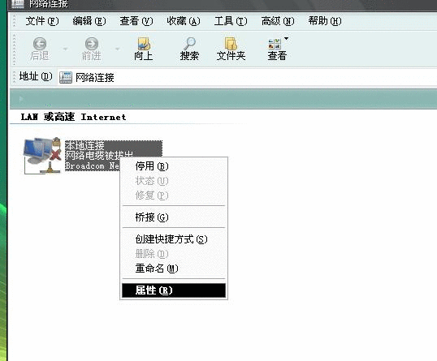Open the 高级(N) menu
This screenshot has height=361, width=437.
click(278, 21)
